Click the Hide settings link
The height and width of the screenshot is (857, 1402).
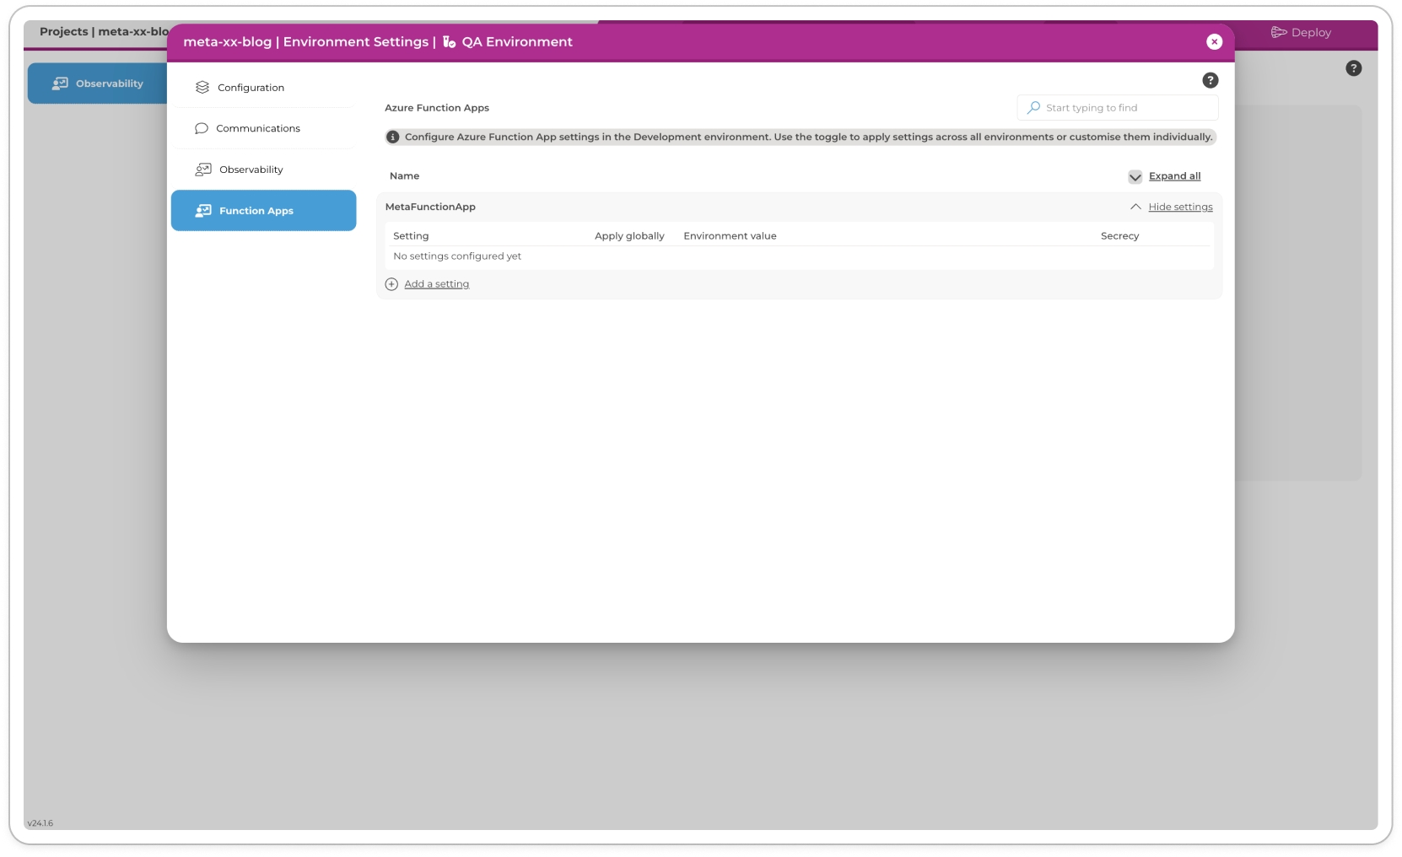pyautogui.click(x=1180, y=208)
